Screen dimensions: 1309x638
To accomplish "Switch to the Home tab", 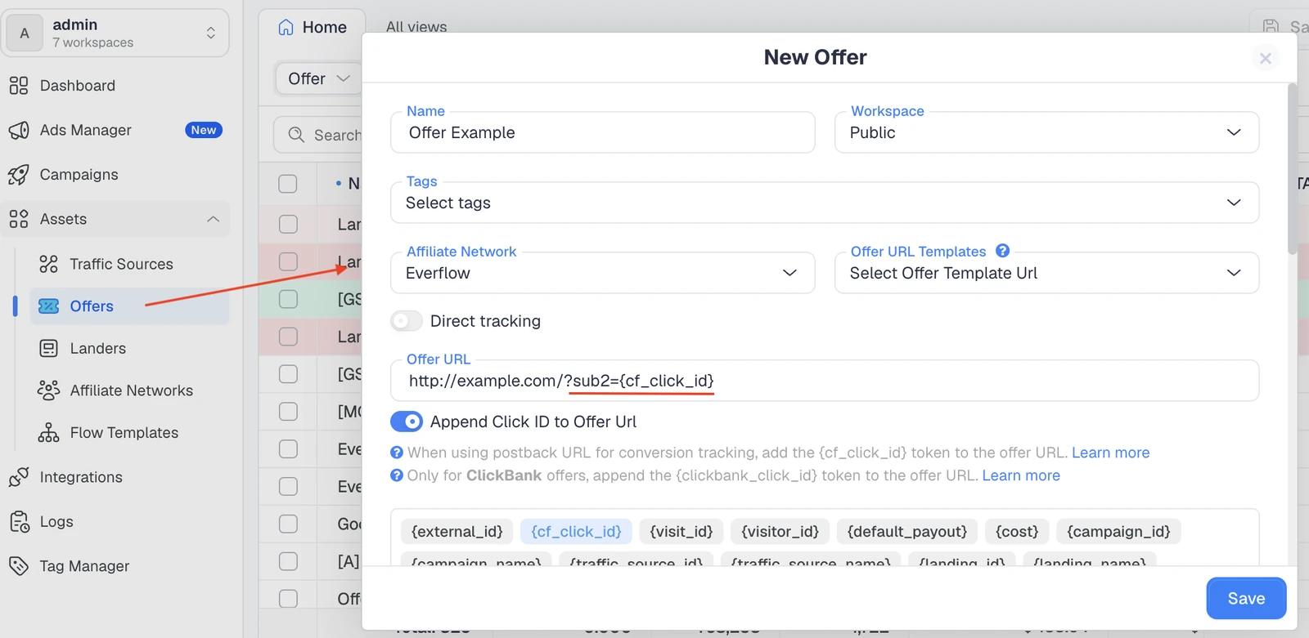I will click(312, 27).
